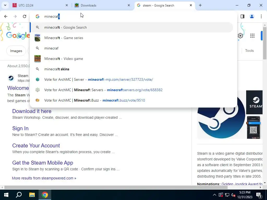Screen dimensions: 267x200
Task: Open Create Your Account link
Action: click(36, 146)
